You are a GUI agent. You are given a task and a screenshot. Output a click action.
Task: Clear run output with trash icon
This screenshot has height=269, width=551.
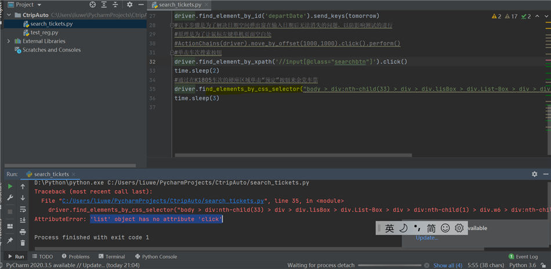point(23,243)
